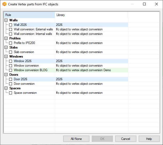Toggle Profile to IPE200 checkbox
The image size is (163, 145).
[11, 43]
